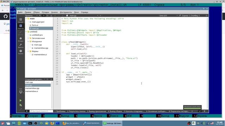
Task: Show the 1 Проблемы output pane
Action: 60,111
